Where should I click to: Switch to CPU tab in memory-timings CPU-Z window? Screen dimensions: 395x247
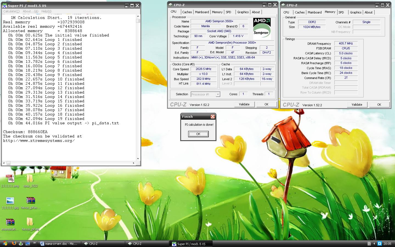286,12
